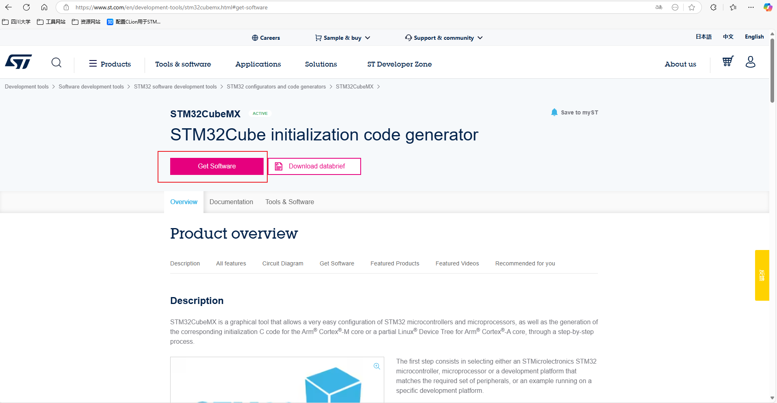
Task: Open the Products hamburger menu
Action: (x=110, y=64)
